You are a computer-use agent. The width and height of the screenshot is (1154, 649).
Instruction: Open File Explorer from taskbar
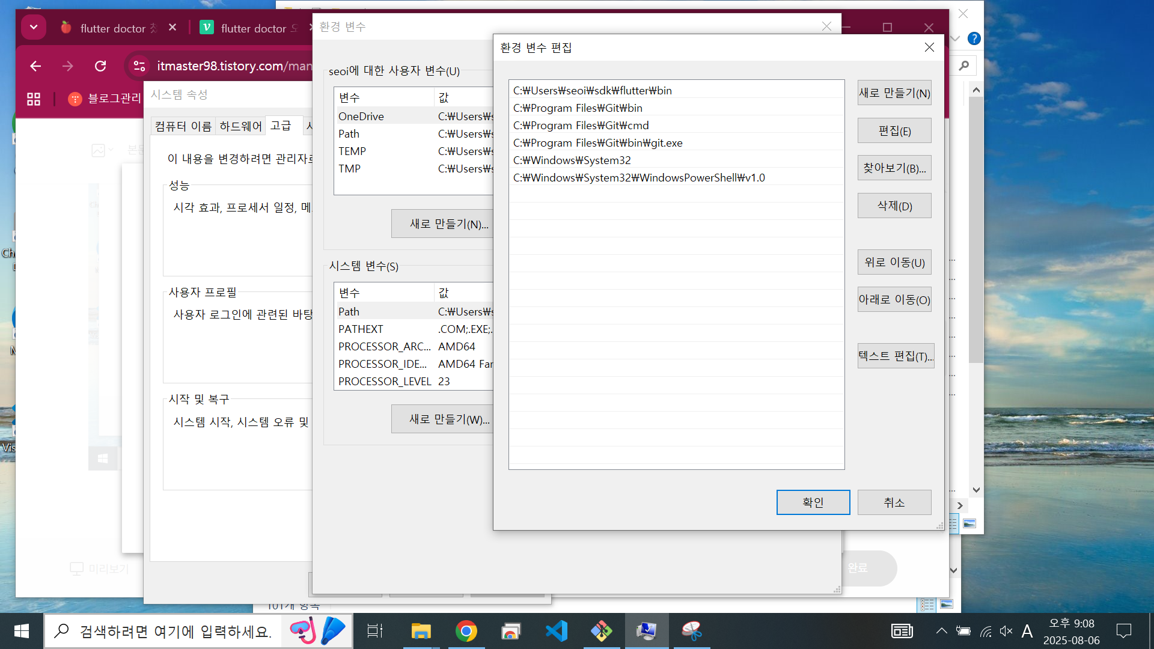421,631
